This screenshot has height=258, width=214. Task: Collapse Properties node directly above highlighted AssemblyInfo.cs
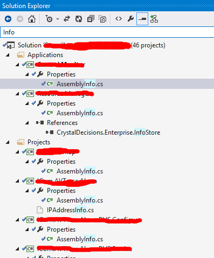(x=27, y=74)
